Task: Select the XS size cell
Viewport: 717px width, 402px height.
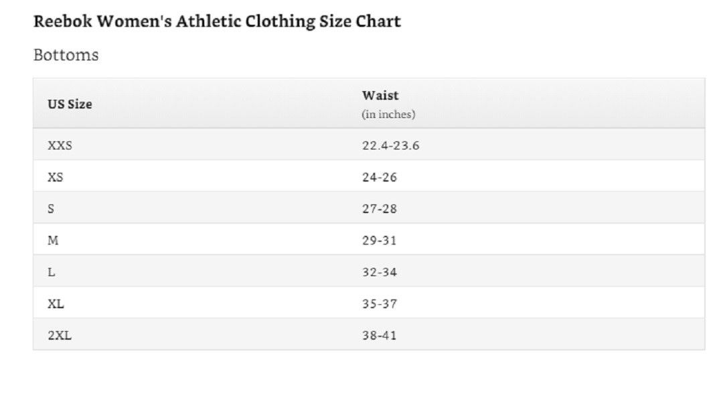Action: [56, 178]
